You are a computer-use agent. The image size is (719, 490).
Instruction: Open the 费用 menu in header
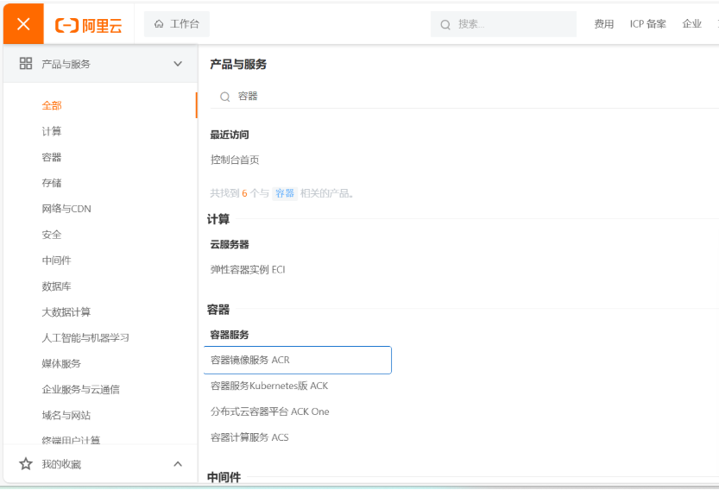coord(603,24)
